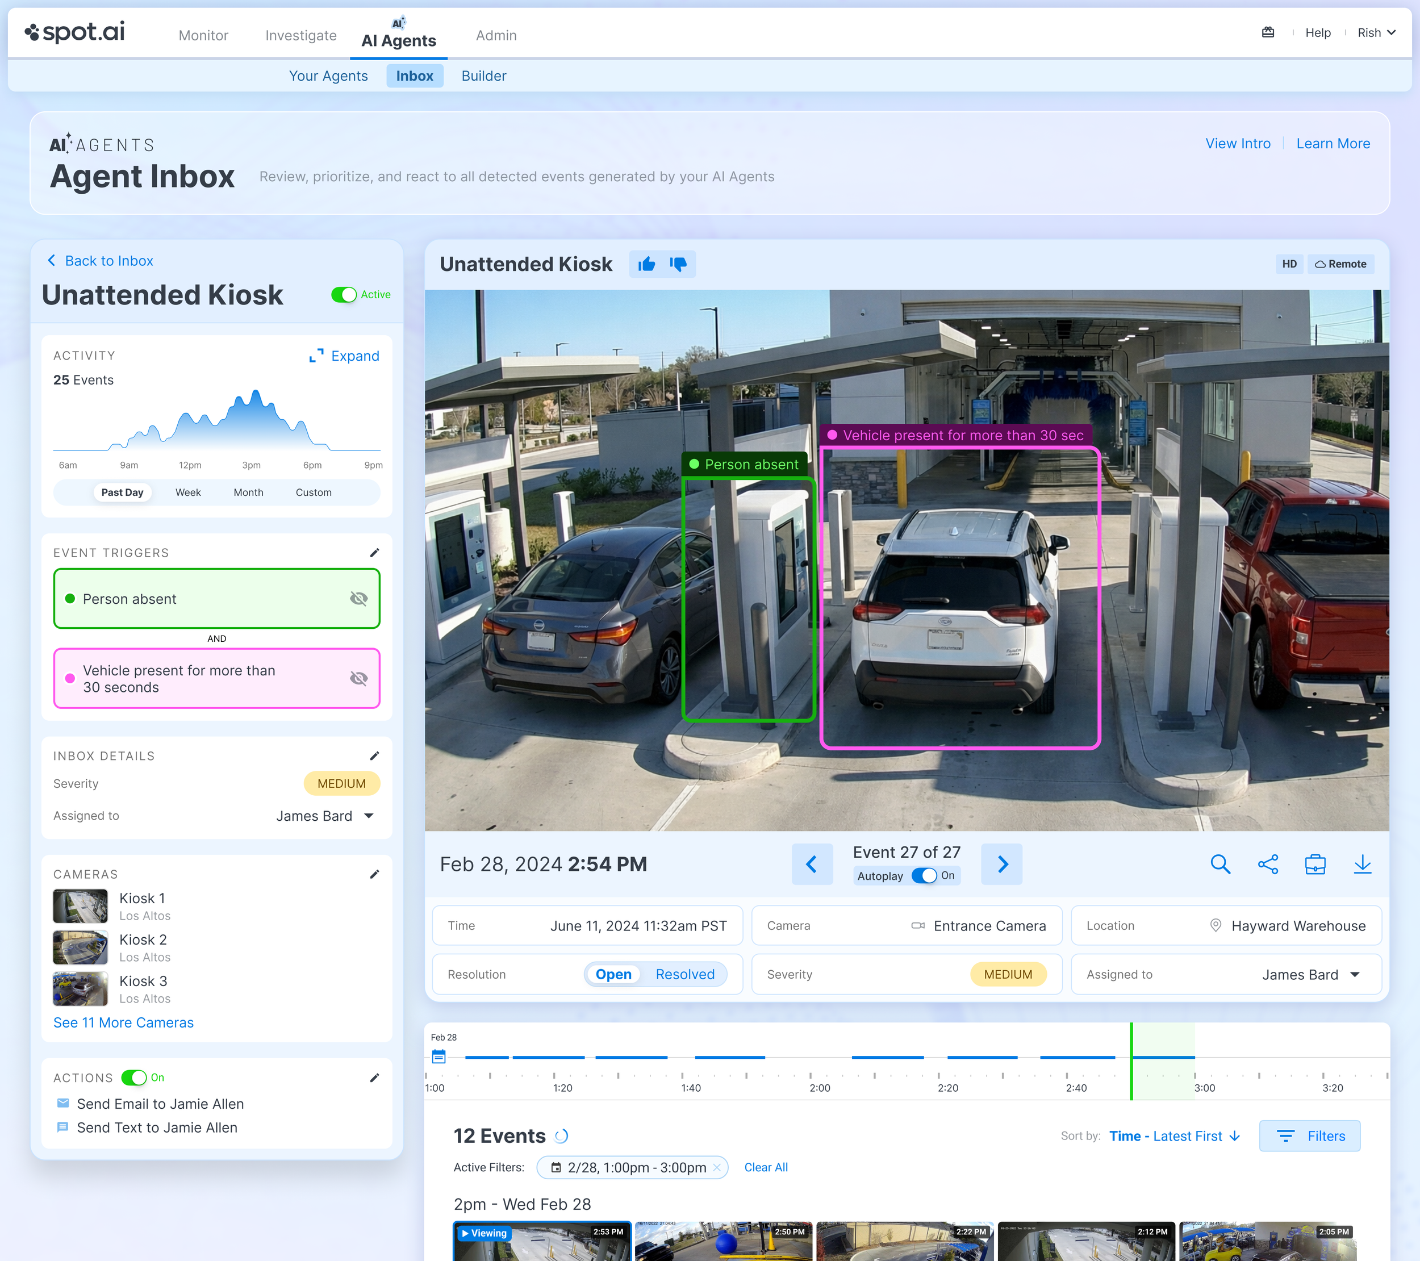Click the magnifier search icon under video
The height and width of the screenshot is (1261, 1420).
click(1220, 863)
